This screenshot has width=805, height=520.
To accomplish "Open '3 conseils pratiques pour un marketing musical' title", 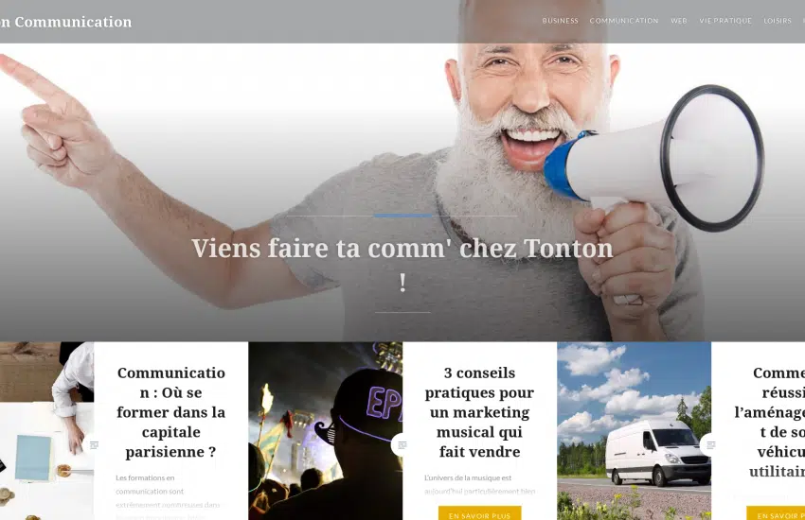I will 479,412.
